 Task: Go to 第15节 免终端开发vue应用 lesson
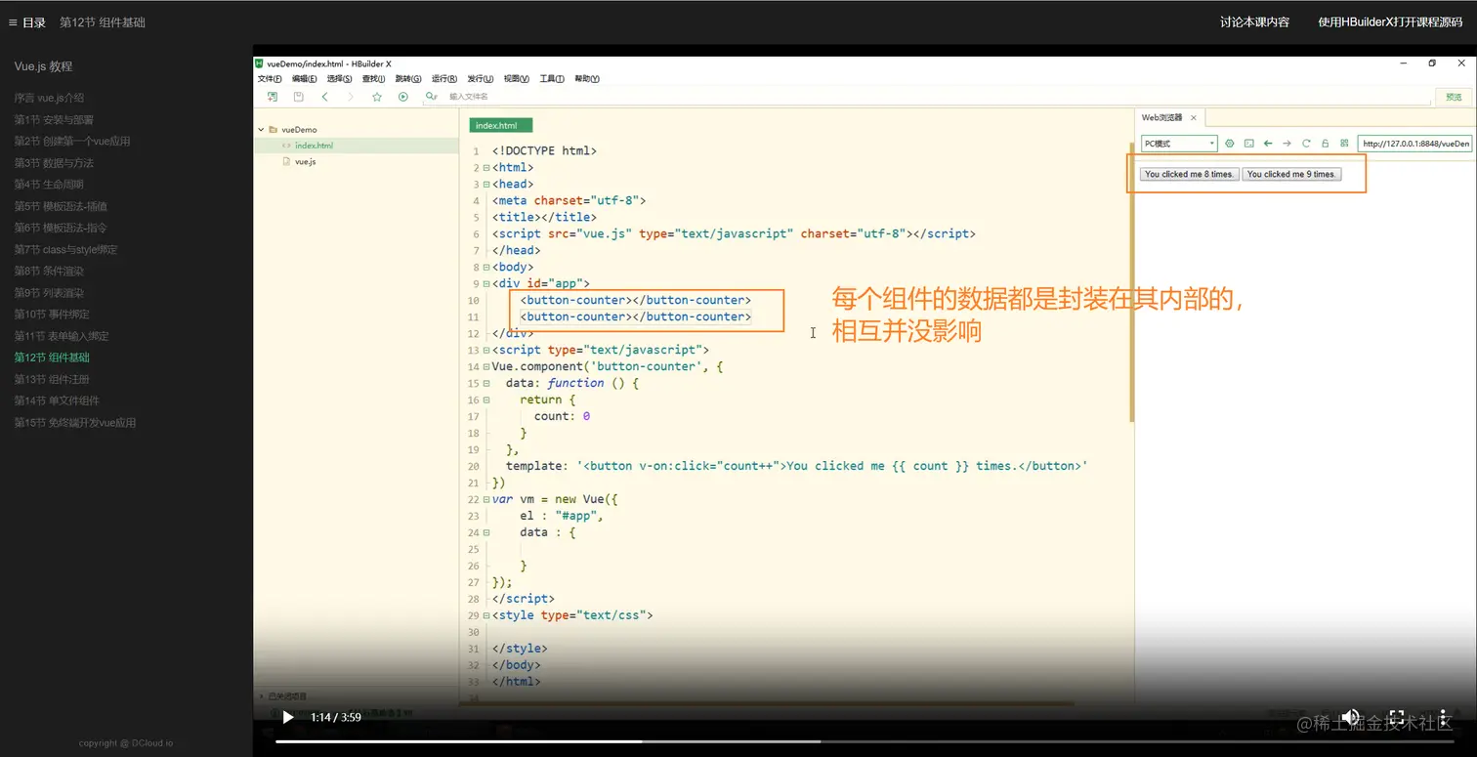[x=75, y=422]
